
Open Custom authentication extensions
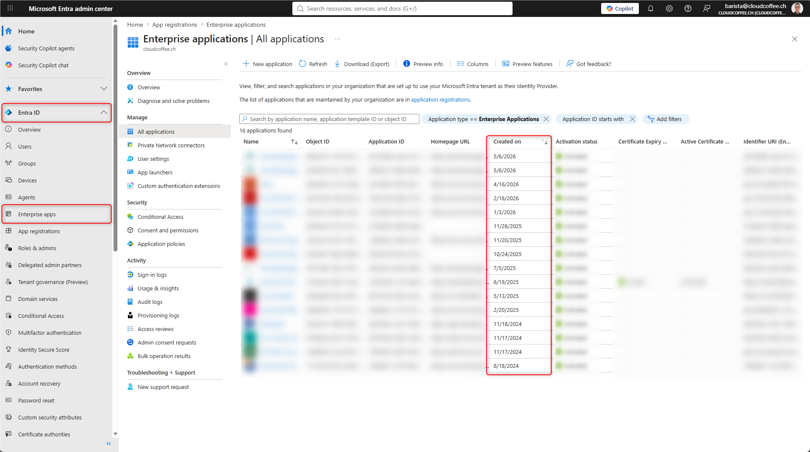point(179,186)
